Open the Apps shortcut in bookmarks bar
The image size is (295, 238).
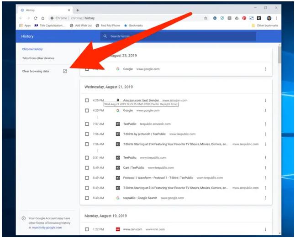click(x=25, y=26)
